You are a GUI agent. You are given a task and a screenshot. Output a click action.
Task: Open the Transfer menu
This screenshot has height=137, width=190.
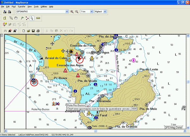point(22,6)
